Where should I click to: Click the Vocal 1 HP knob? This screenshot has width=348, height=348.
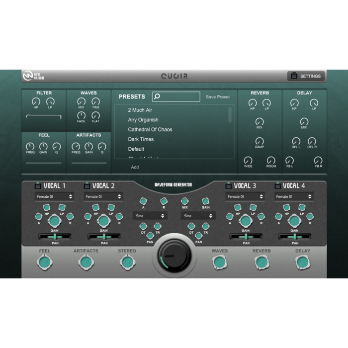(46, 207)
